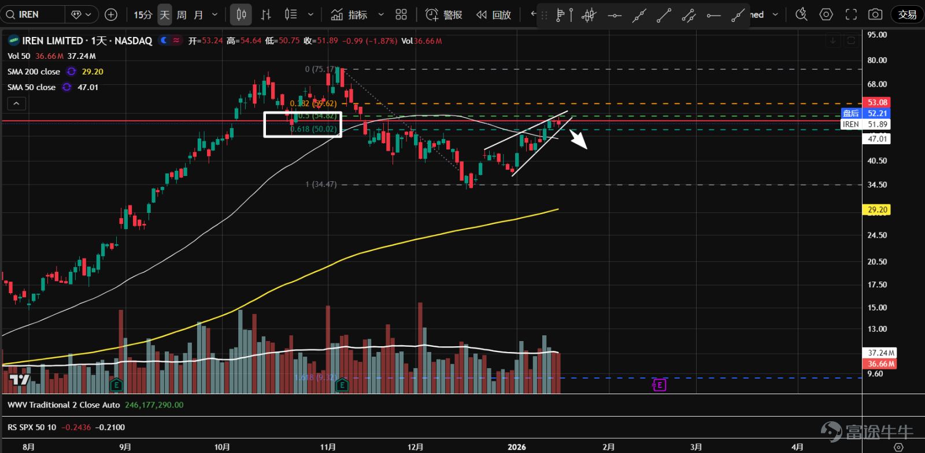Open time axis settings hexagon icon
This screenshot has height=453, width=925.
pyautogui.click(x=898, y=447)
